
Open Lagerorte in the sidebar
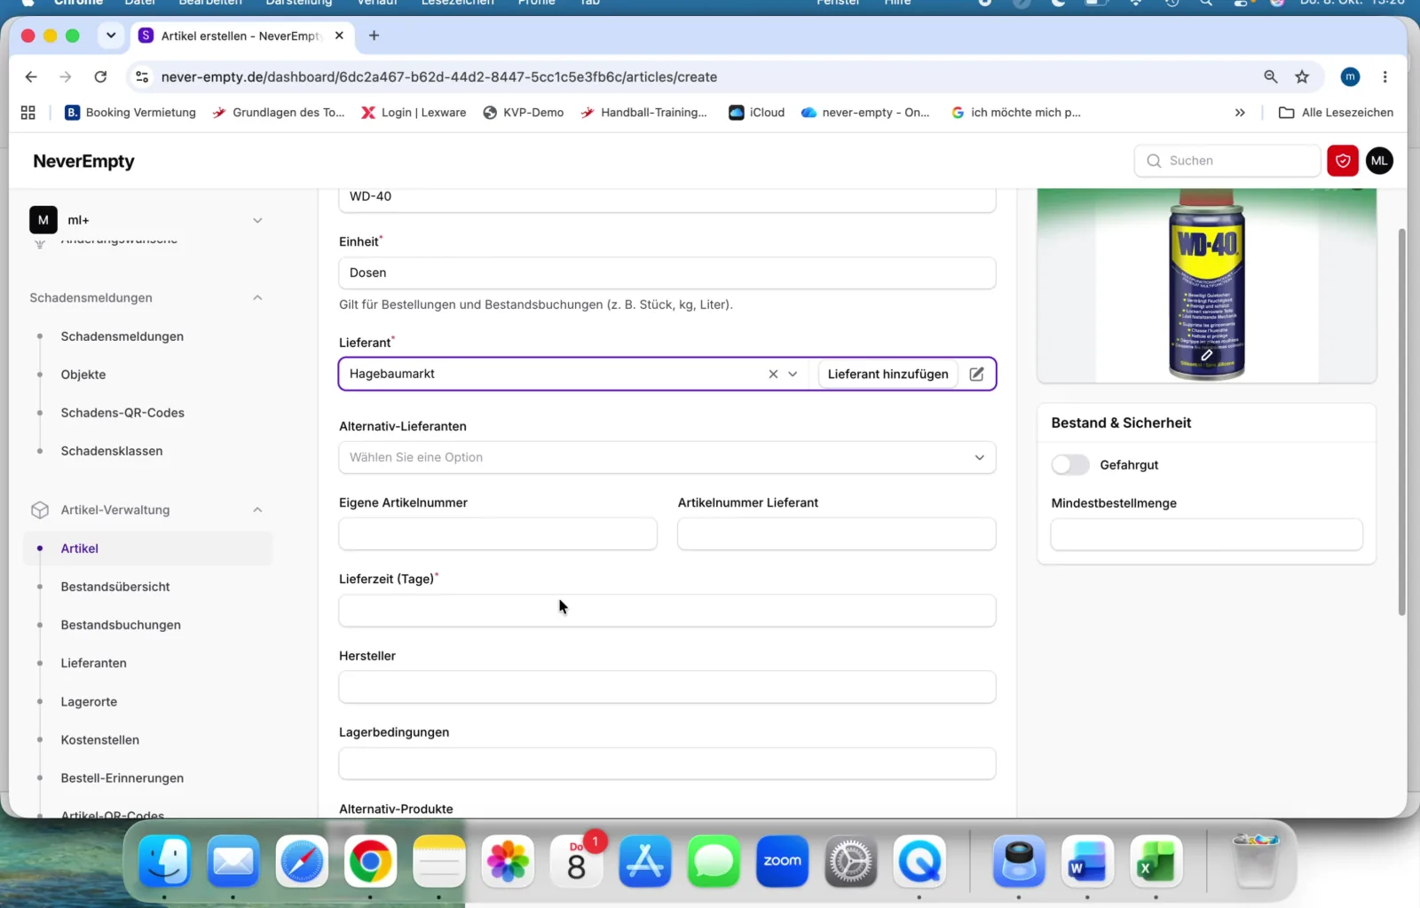[x=89, y=702]
